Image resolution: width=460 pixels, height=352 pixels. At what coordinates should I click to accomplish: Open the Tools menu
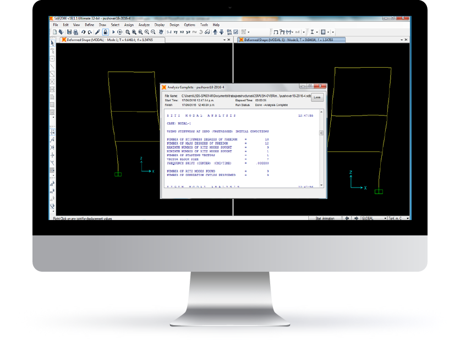(x=204, y=25)
